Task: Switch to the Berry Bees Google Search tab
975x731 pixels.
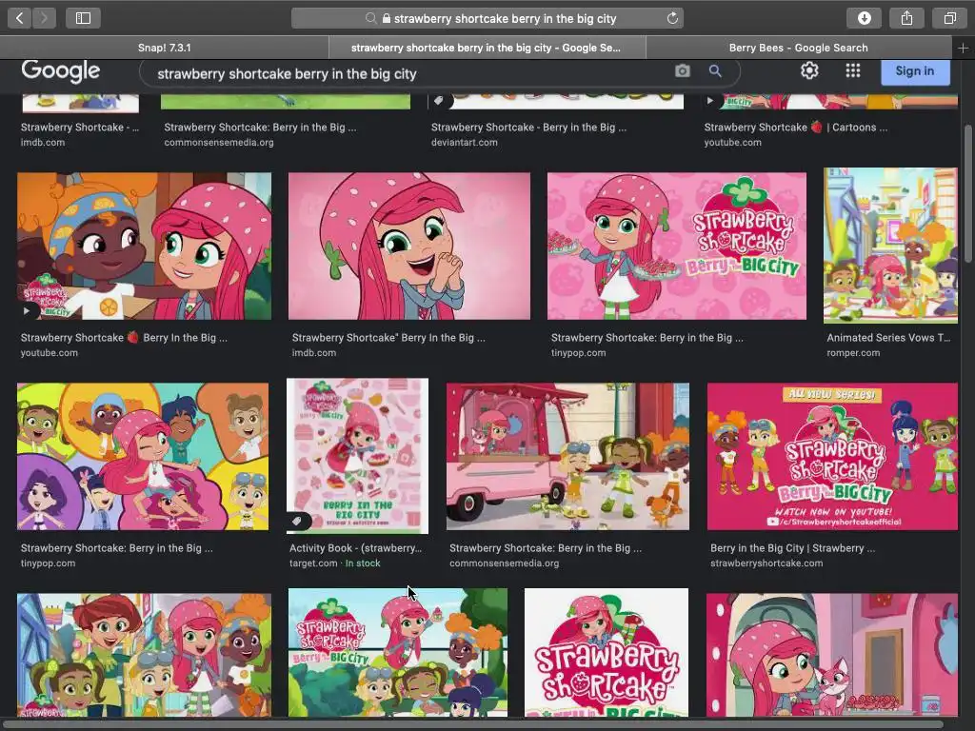Action: pyautogui.click(x=799, y=48)
